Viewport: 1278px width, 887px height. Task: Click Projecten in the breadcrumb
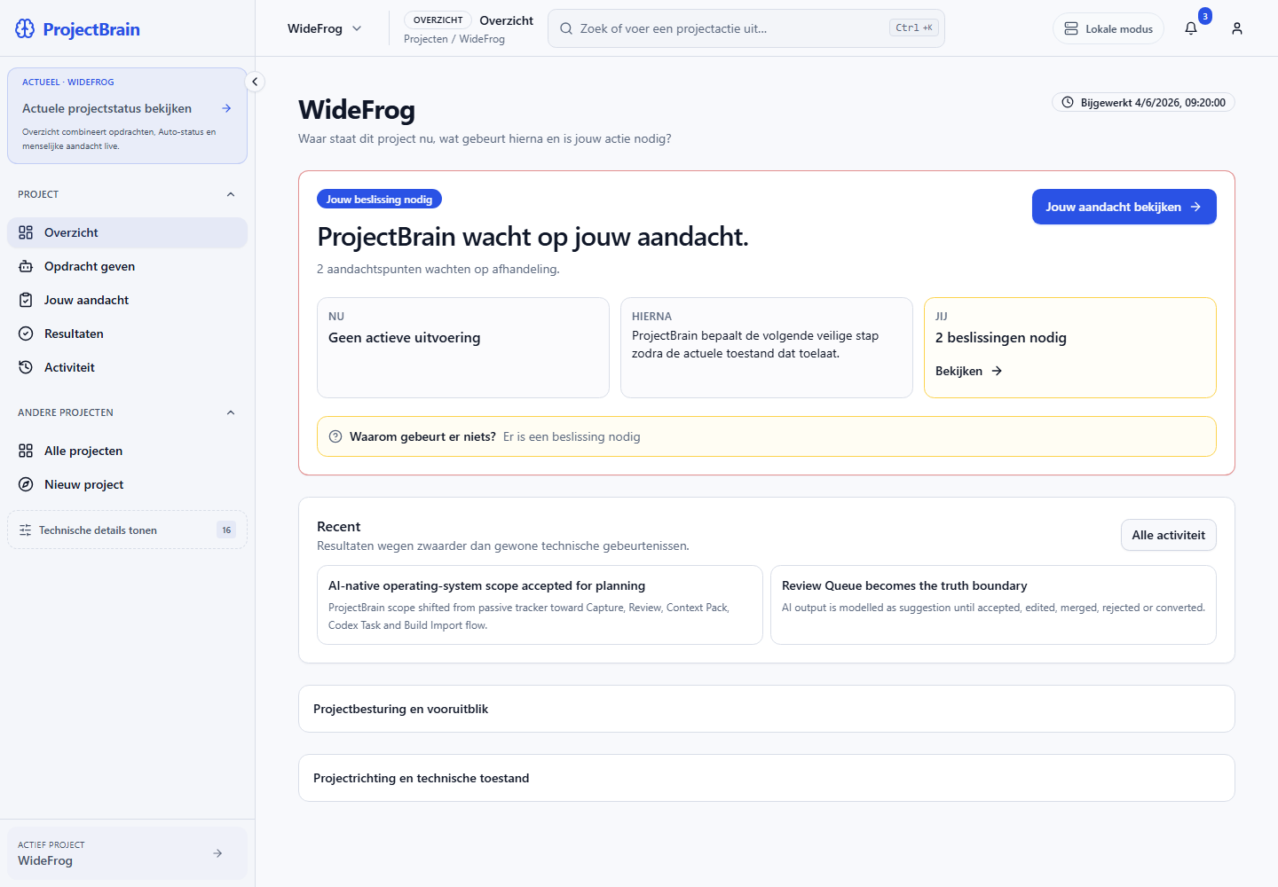[426, 39]
